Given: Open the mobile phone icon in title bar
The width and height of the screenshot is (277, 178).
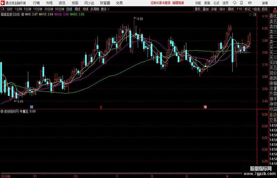Looking at the screenshot, I should 242,3.
